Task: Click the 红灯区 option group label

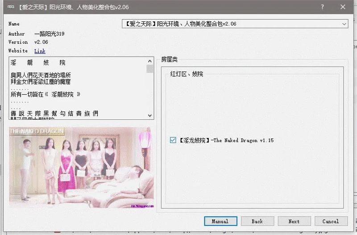Action: point(186,74)
